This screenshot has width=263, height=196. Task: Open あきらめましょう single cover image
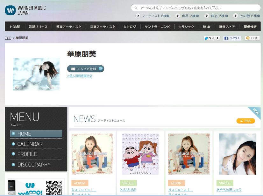point(237,154)
